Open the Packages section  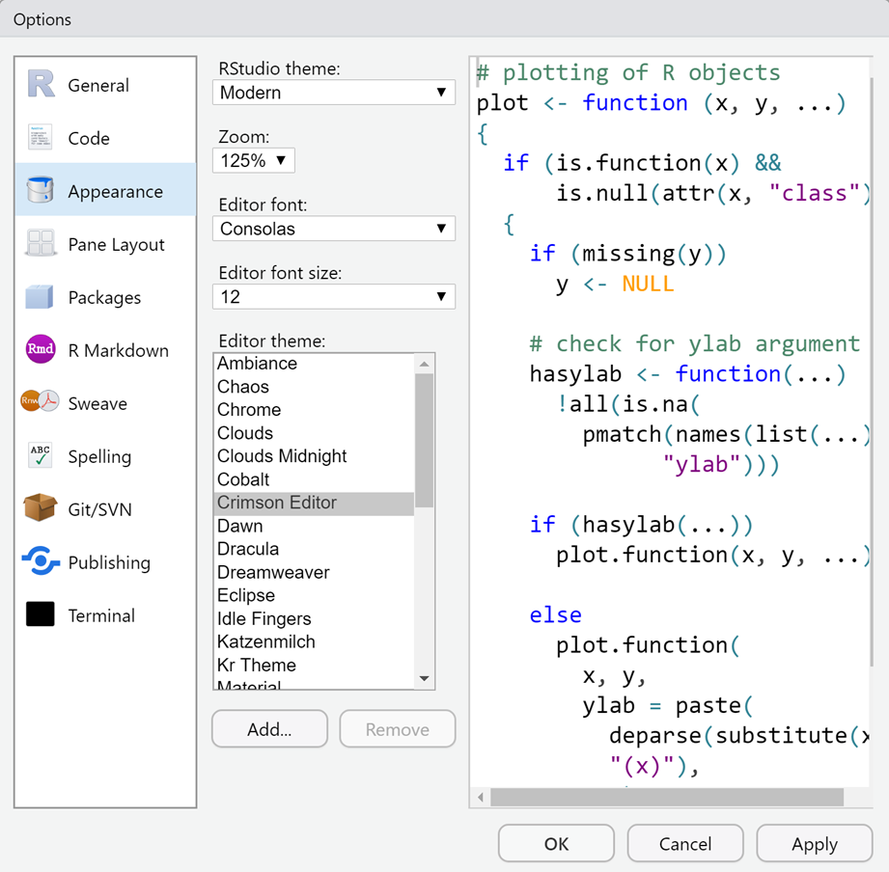(x=105, y=297)
